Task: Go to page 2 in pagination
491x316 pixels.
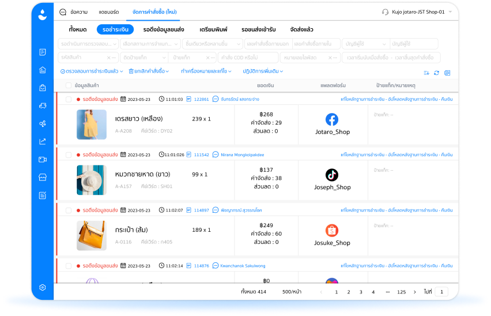Action: pos(349,292)
